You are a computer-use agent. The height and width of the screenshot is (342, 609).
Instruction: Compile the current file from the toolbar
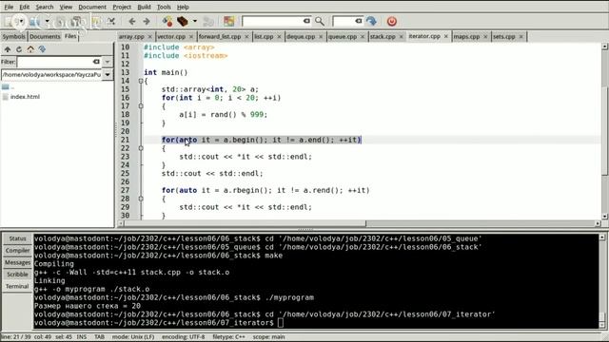click(x=167, y=21)
